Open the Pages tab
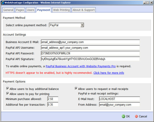The width and height of the screenshot is (154, 122). 20,10
